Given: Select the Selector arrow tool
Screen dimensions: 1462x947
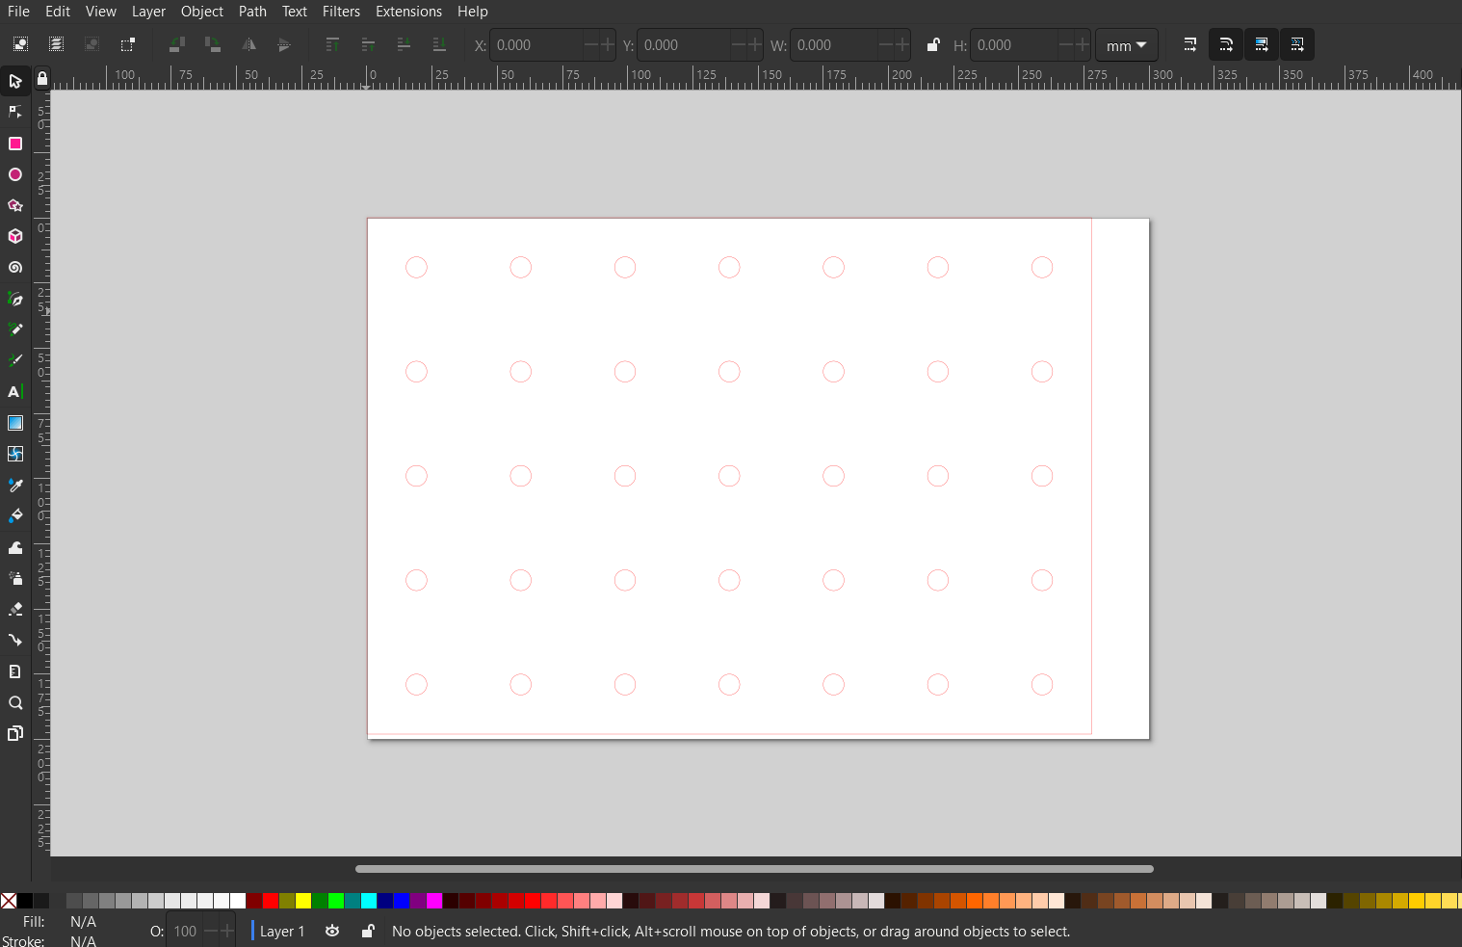Looking at the screenshot, I should (x=15, y=81).
